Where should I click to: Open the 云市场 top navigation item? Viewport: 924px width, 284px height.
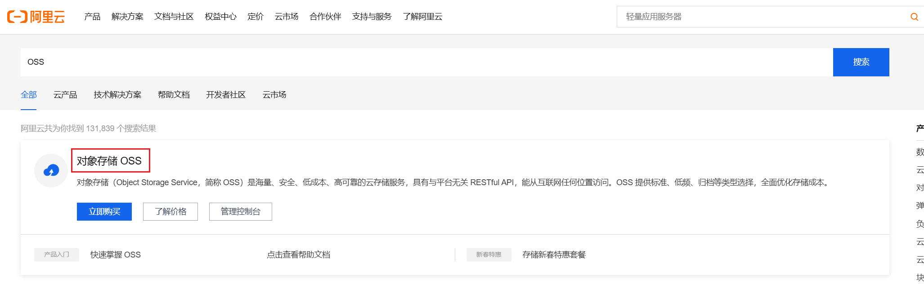287,17
